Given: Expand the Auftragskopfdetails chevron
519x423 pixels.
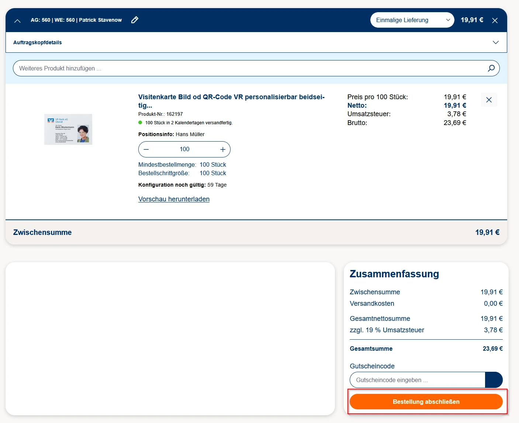Looking at the screenshot, I should [495, 42].
